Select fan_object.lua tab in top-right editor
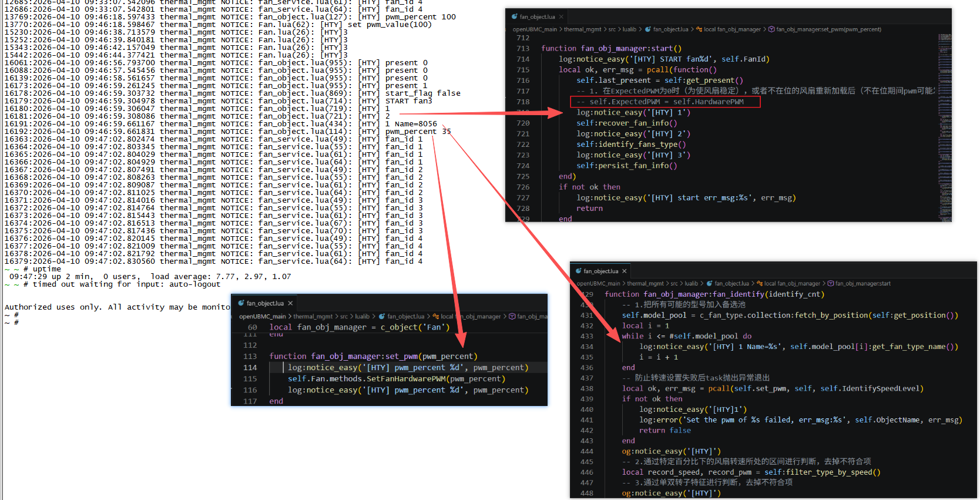Screen dimensions: 980x500 (x=537, y=16)
